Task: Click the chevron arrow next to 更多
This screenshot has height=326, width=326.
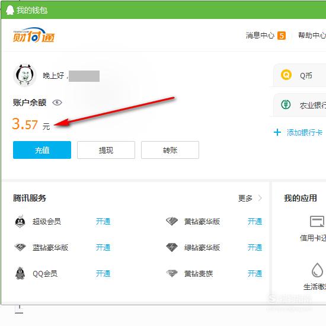Action: pos(260,198)
